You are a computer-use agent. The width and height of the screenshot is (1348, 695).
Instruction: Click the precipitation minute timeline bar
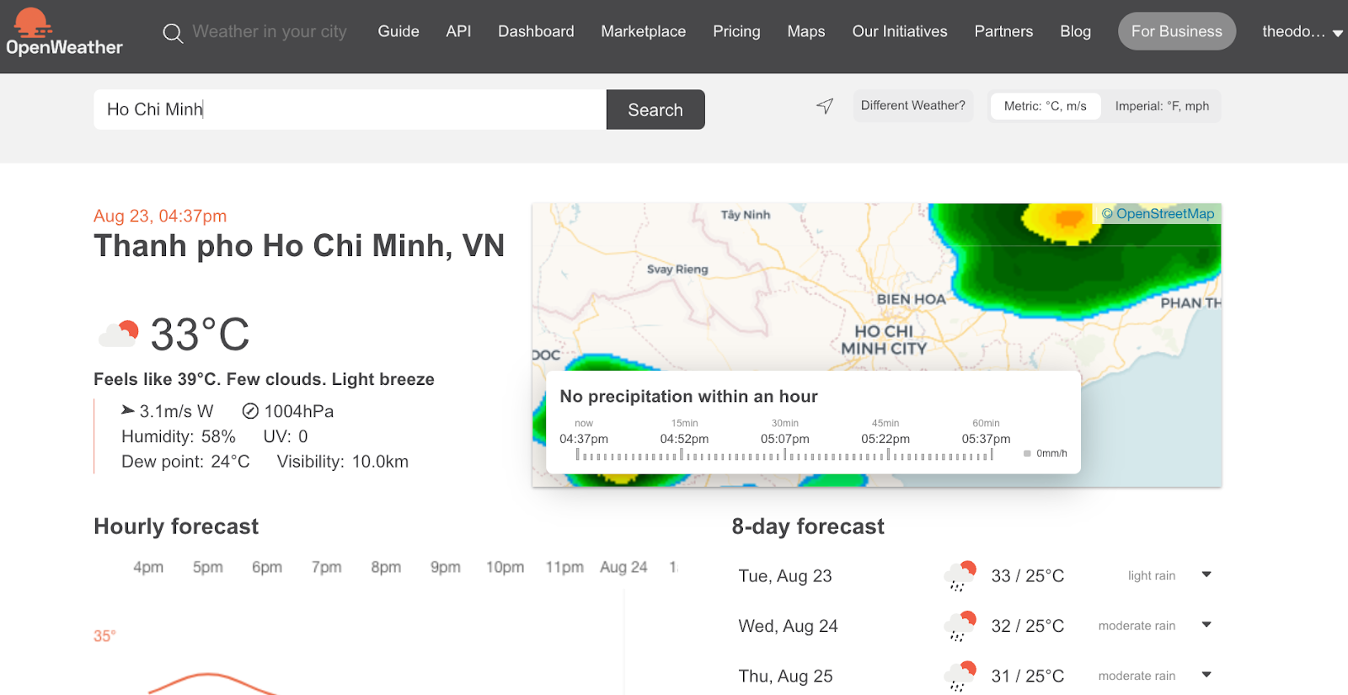784,455
